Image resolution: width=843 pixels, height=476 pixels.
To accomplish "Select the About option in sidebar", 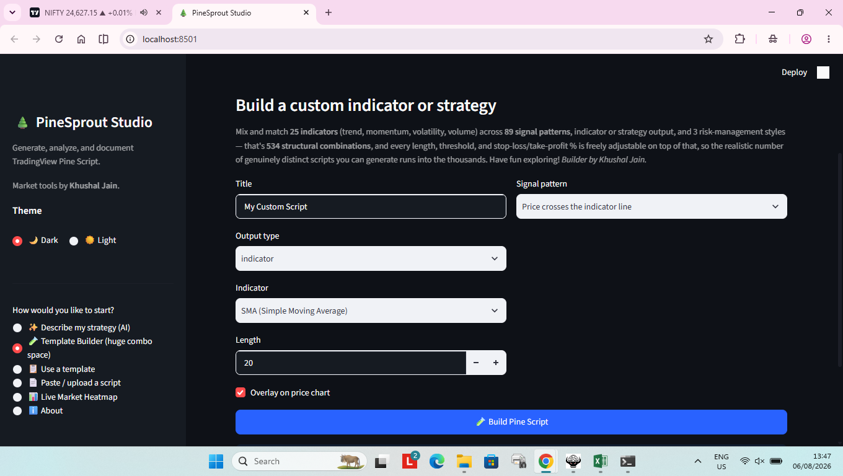I will tap(17, 411).
